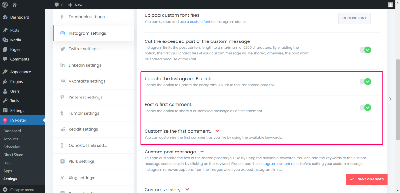Click the Dashboard gauge icon

pos(5,17)
